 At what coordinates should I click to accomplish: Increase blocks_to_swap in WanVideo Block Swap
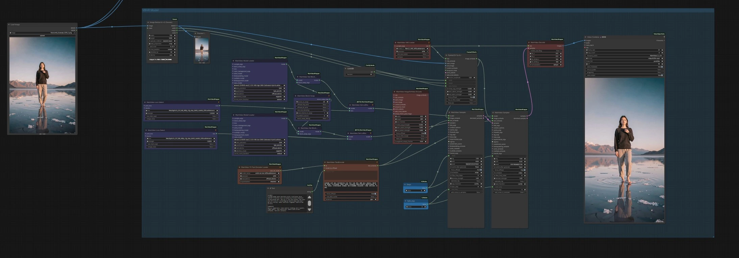327,102
